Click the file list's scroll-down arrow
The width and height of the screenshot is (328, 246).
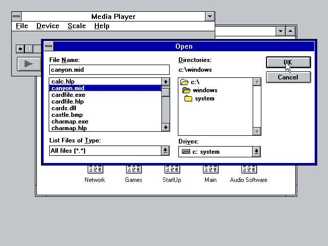click(166, 127)
